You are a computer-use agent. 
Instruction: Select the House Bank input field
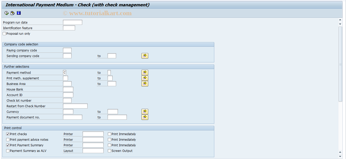point(68,89)
